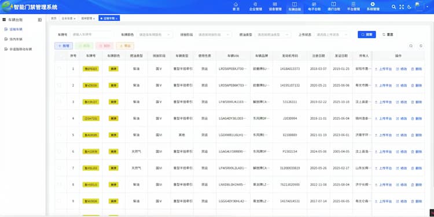
Task: Click 上传平台 for row 2
Action: [383, 85]
